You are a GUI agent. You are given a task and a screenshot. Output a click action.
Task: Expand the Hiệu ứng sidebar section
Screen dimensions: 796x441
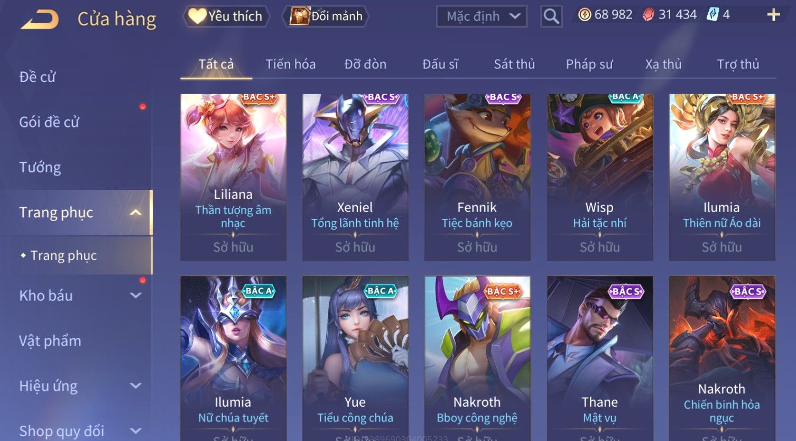click(x=136, y=386)
